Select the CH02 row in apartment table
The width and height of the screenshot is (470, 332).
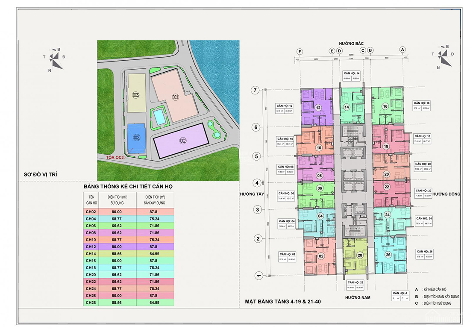129,212
